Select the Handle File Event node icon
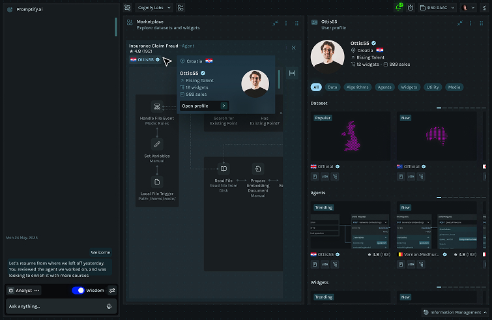This screenshot has height=320, width=492. click(x=157, y=107)
